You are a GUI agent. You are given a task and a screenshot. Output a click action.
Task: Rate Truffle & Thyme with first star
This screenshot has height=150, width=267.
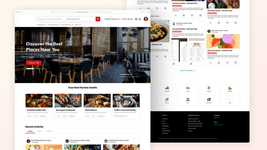coord(115,116)
